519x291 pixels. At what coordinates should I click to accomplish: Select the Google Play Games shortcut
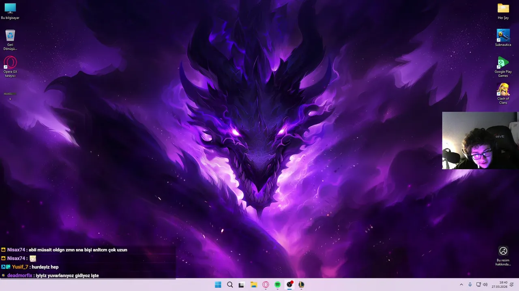503,67
